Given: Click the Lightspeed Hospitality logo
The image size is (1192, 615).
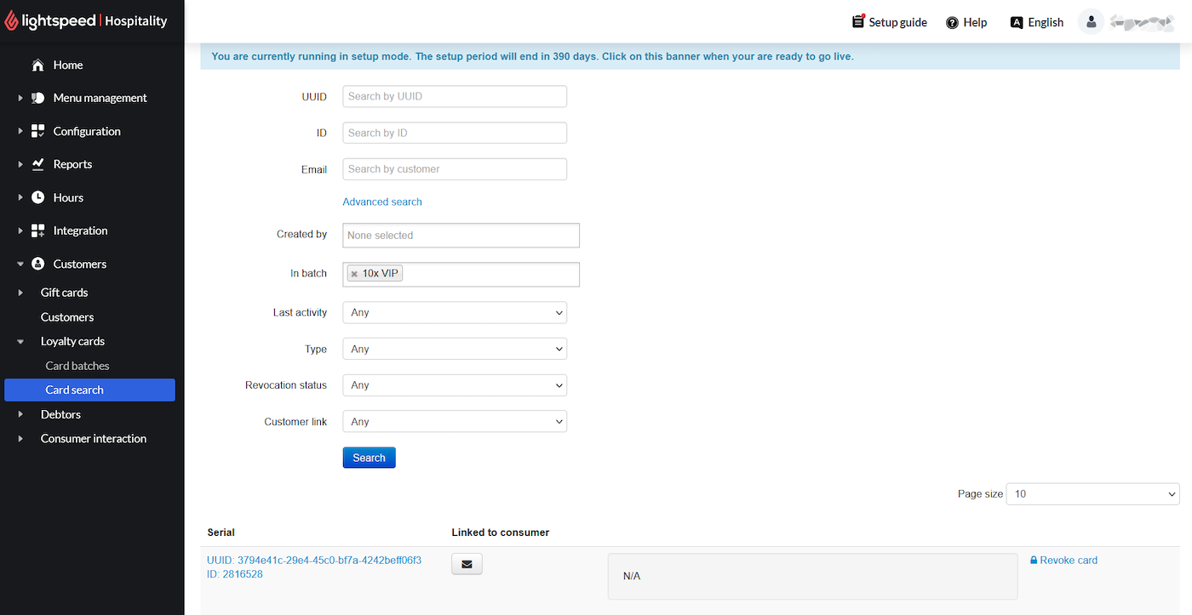Looking at the screenshot, I should click(86, 21).
